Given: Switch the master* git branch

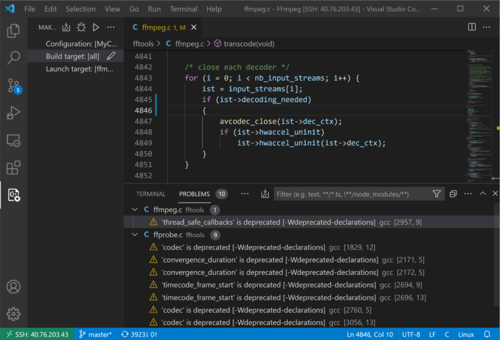Looking at the screenshot, I should [95, 334].
